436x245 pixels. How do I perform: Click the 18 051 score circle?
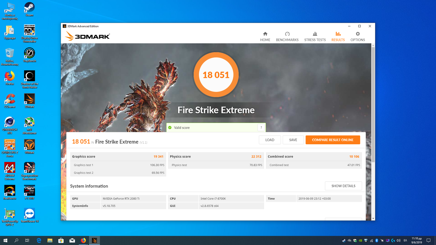(216, 75)
